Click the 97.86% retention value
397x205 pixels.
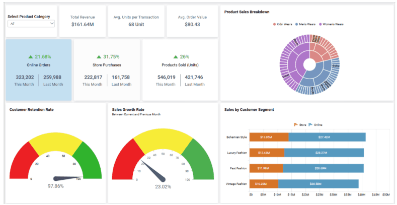pos(56,186)
